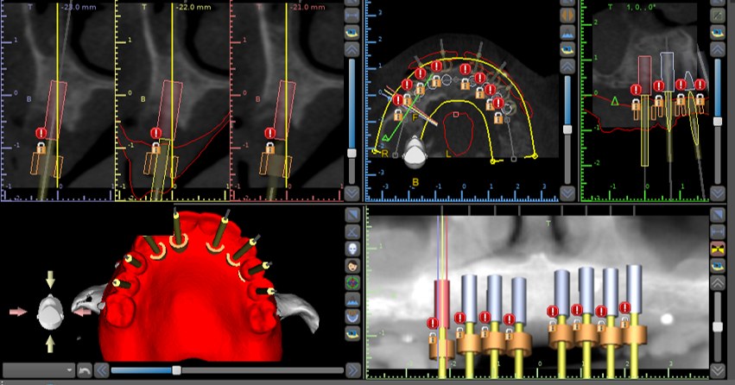Toggle implant lock in -22.0 mm cross-section
The height and width of the screenshot is (385, 735).
(156, 148)
